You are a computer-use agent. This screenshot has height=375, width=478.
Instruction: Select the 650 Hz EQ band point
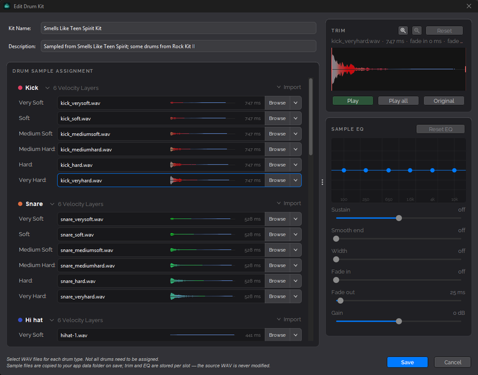pyautogui.click(x=389, y=170)
